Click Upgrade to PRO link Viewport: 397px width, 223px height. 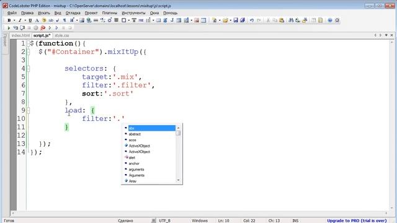357,221
